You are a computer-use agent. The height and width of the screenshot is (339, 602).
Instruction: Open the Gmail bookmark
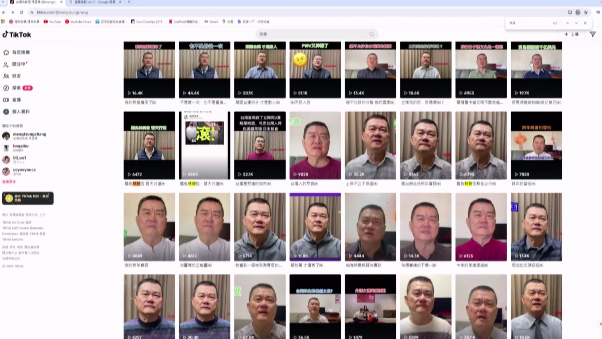point(211,22)
